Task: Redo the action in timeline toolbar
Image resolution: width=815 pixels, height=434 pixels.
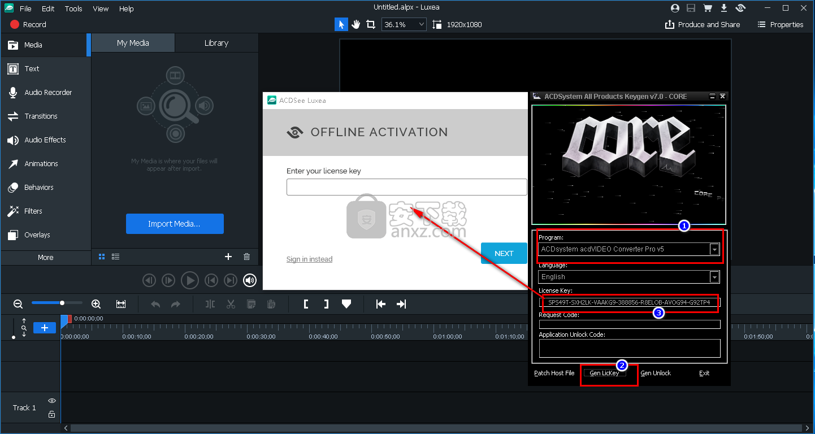Action: pyautogui.click(x=176, y=304)
